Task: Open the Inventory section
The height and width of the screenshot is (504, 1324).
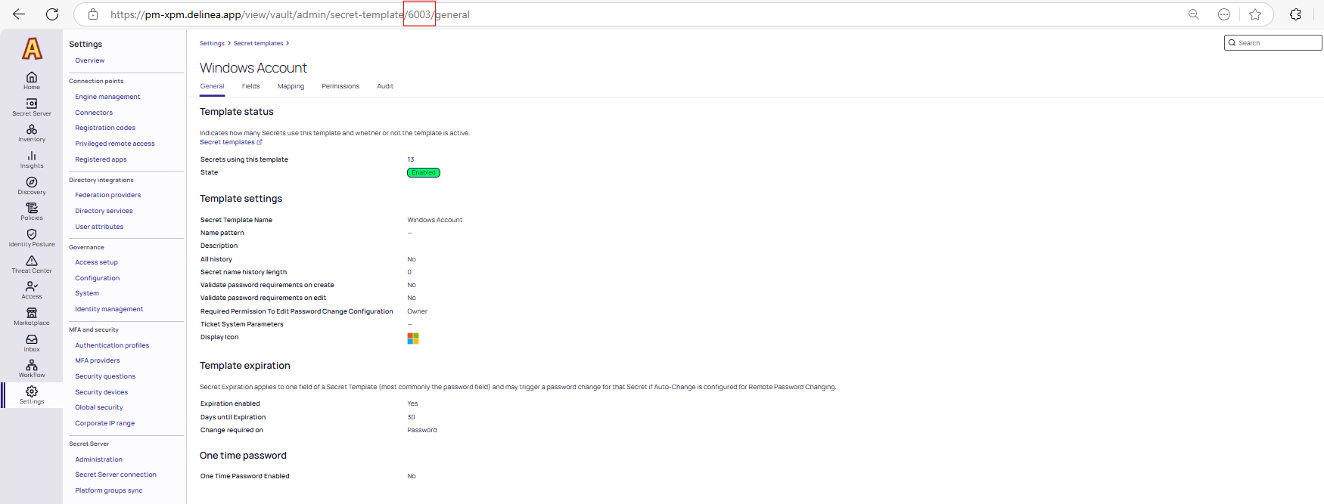Action: click(x=32, y=133)
